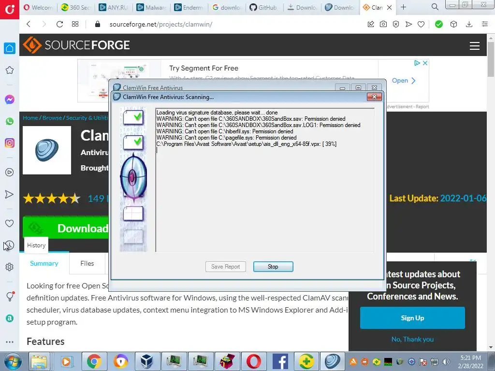Open a new tab with plus button
This screenshot has height=371, width=495.
click(x=404, y=7)
